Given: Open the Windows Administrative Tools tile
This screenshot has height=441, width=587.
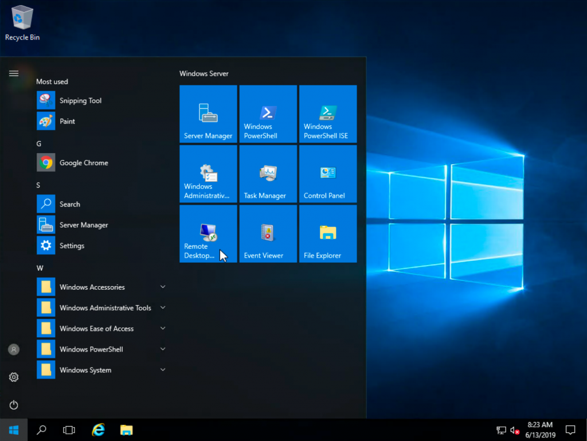Looking at the screenshot, I should [208, 174].
